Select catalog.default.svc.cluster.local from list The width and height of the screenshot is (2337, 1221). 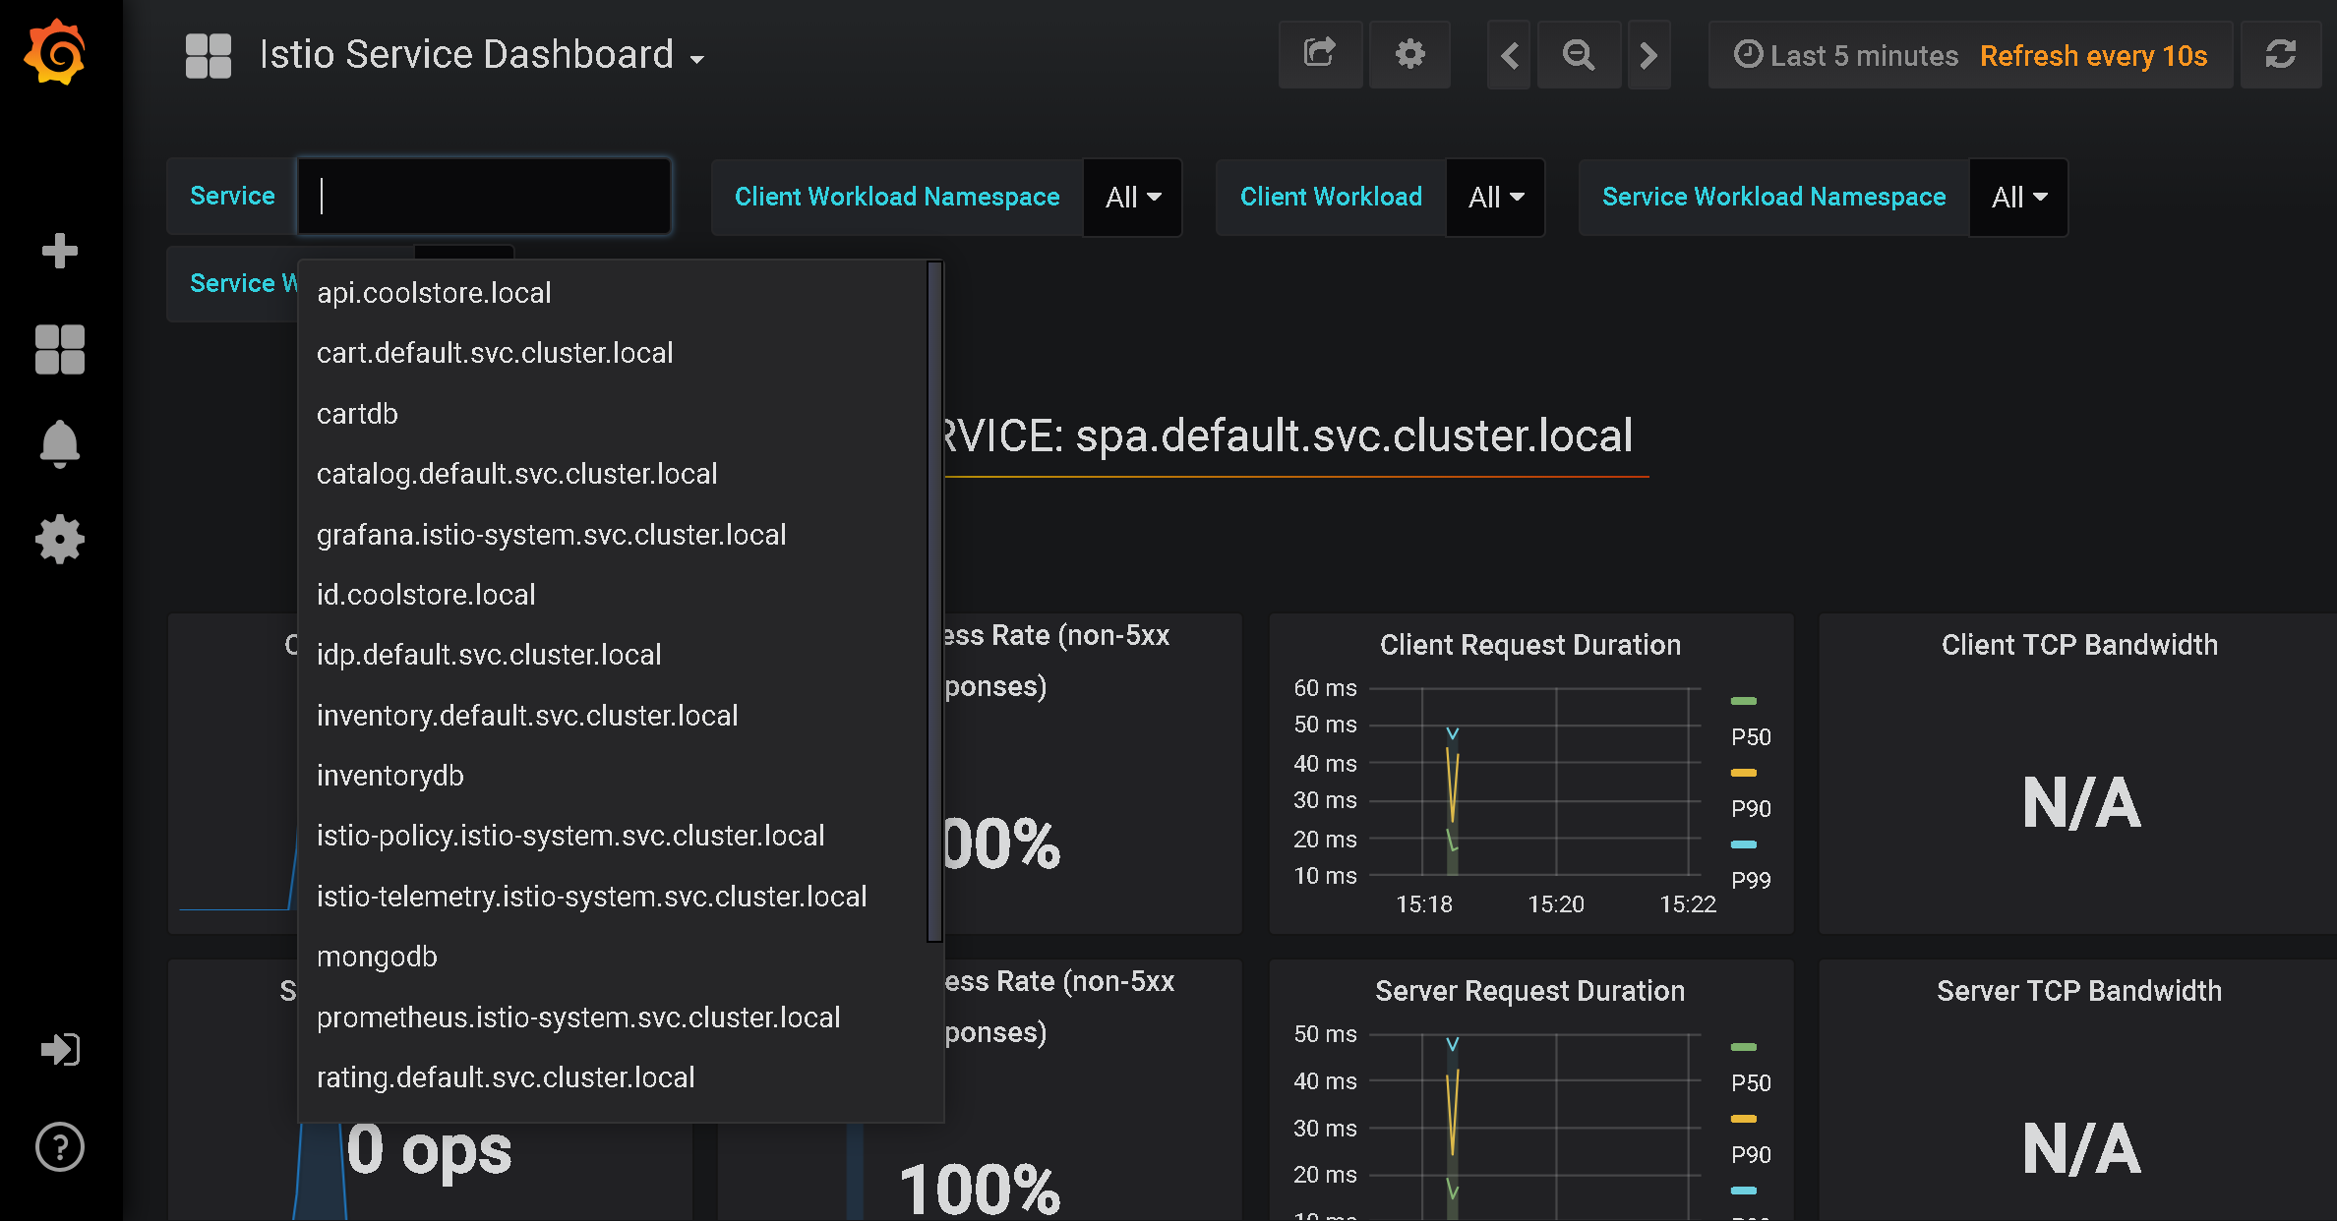tap(517, 473)
